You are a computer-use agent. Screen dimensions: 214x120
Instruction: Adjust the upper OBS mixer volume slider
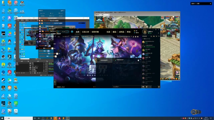click(x=51, y=66)
